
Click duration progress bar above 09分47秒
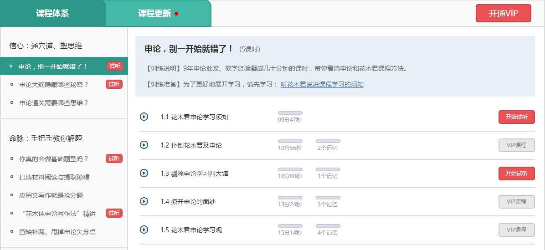[290, 113]
